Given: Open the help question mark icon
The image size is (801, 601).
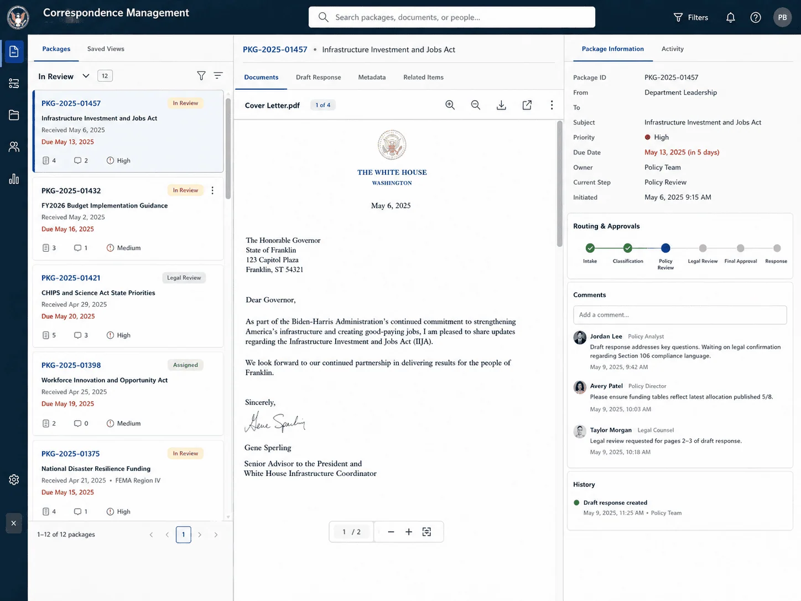Looking at the screenshot, I should click(x=756, y=18).
